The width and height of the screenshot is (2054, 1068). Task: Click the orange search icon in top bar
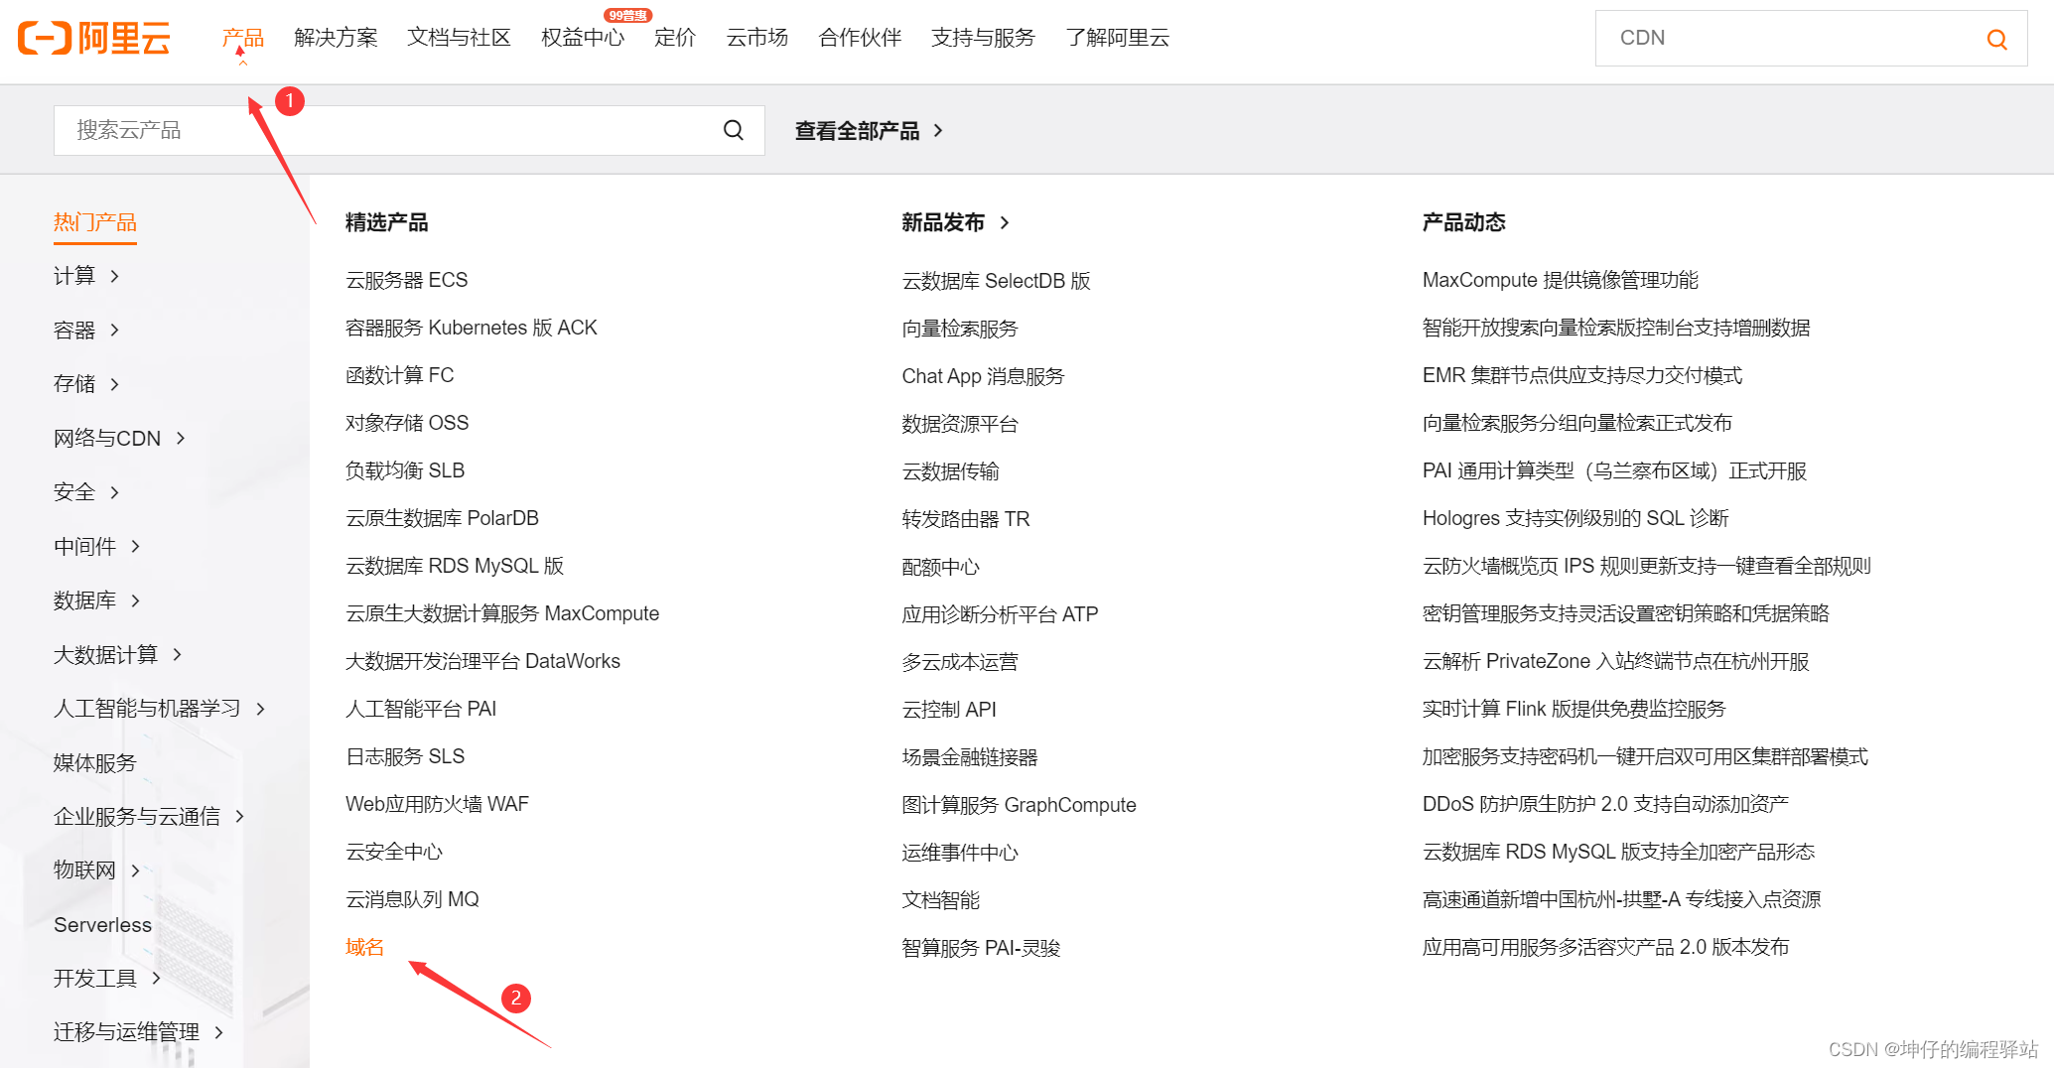pos(1996,39)
